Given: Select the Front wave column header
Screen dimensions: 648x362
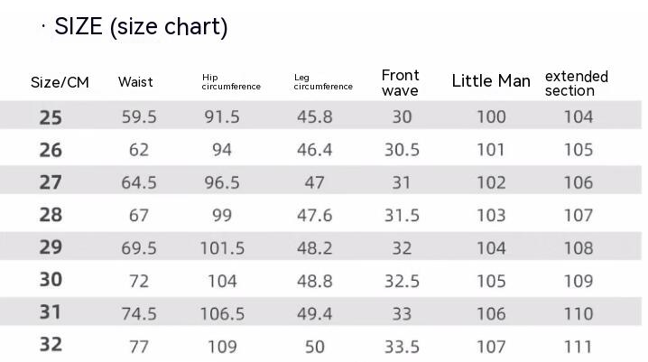Looking at the screenshot, I should (x=401, y=82).
